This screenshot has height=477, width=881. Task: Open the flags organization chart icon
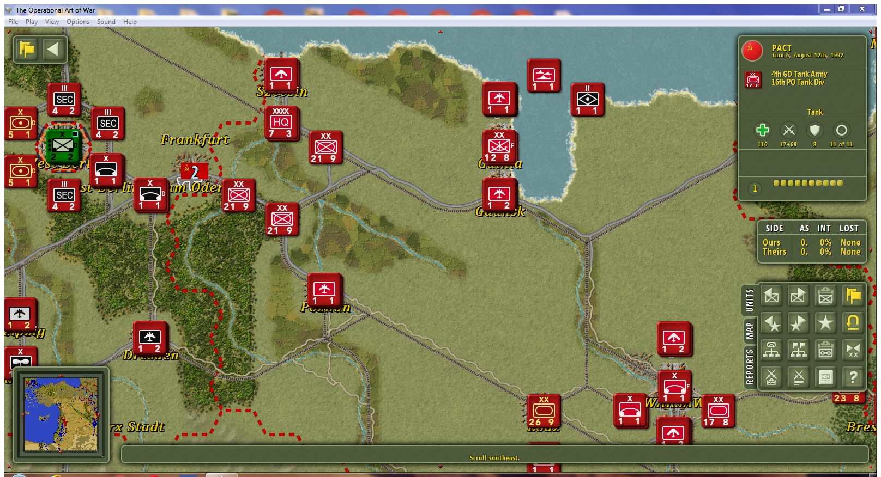pos(798,350)
